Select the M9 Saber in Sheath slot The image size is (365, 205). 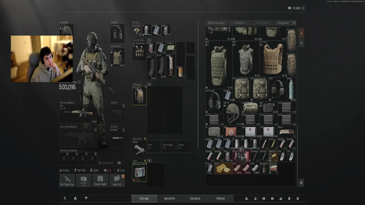(x=117, y=138)
